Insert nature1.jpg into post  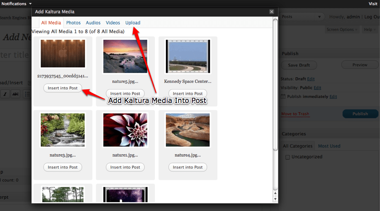tap(125, 167)
